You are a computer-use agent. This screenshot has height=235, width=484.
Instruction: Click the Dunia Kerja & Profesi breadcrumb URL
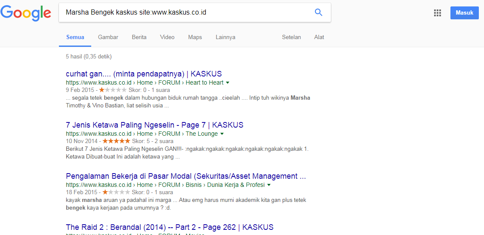[x=166, y=185]
